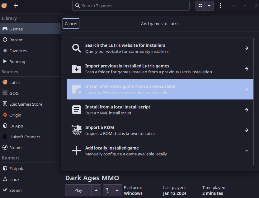Open the Lutris logo icon in the header

4,6
